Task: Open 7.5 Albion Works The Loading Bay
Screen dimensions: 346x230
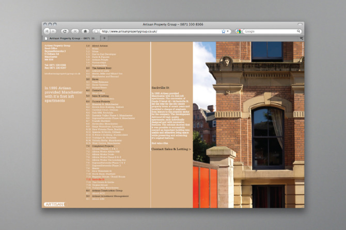Action: click(x=106, y=160)
